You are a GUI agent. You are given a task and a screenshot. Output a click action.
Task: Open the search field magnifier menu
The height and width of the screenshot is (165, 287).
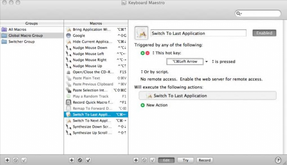(239, 13)
